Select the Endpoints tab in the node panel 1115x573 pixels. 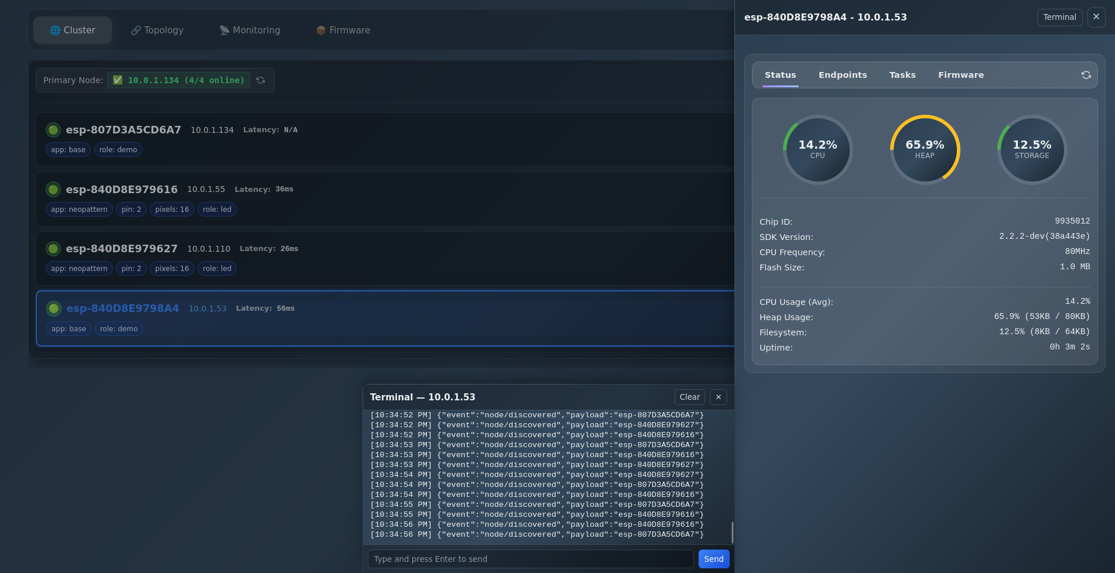click(x=842, y=75)
